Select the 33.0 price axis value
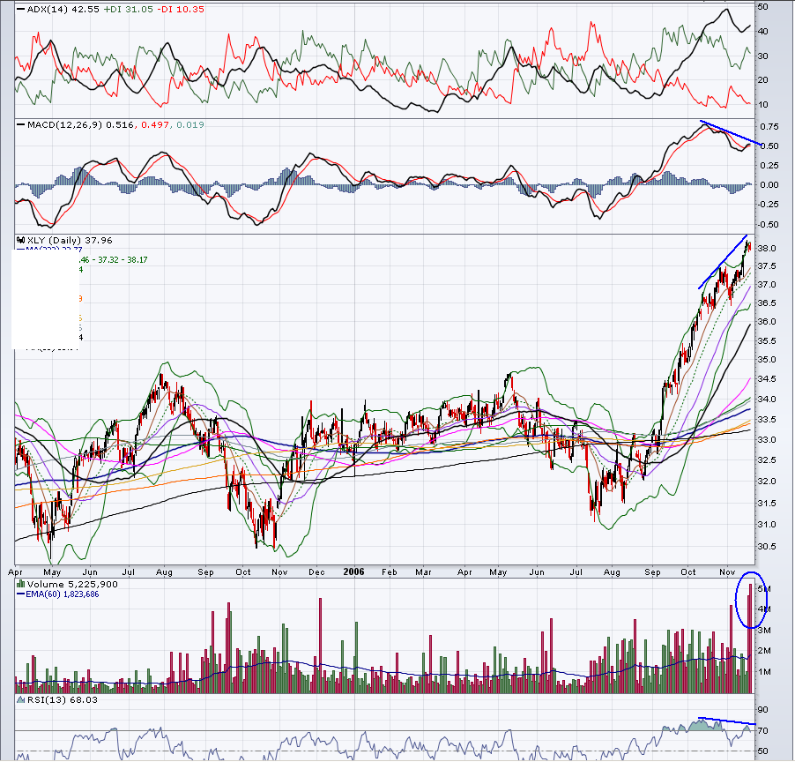795x762 pixels. (x=767, y=440)
